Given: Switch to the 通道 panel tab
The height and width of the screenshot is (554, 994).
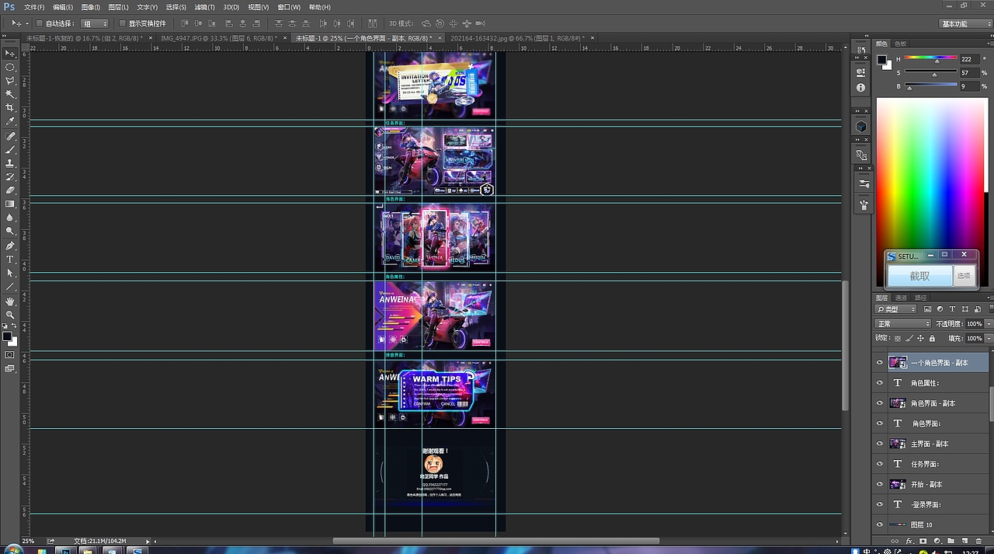Looking at the screenshot, I should (901, 298).
